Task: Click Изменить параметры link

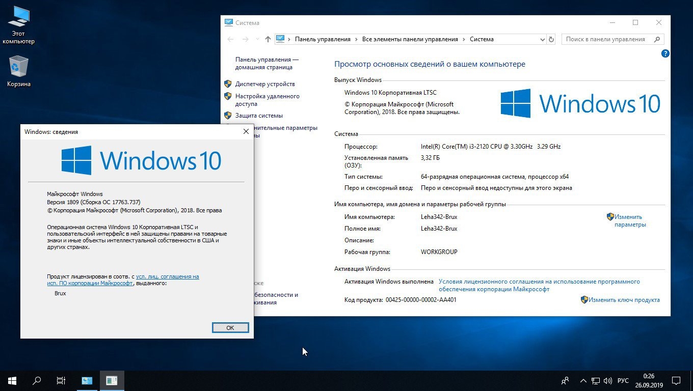Action: pos(630,220)
